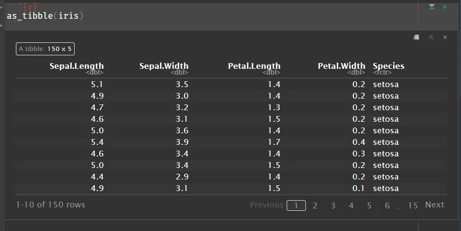
Task: Go to page 6 of the data
Action: 387,205
